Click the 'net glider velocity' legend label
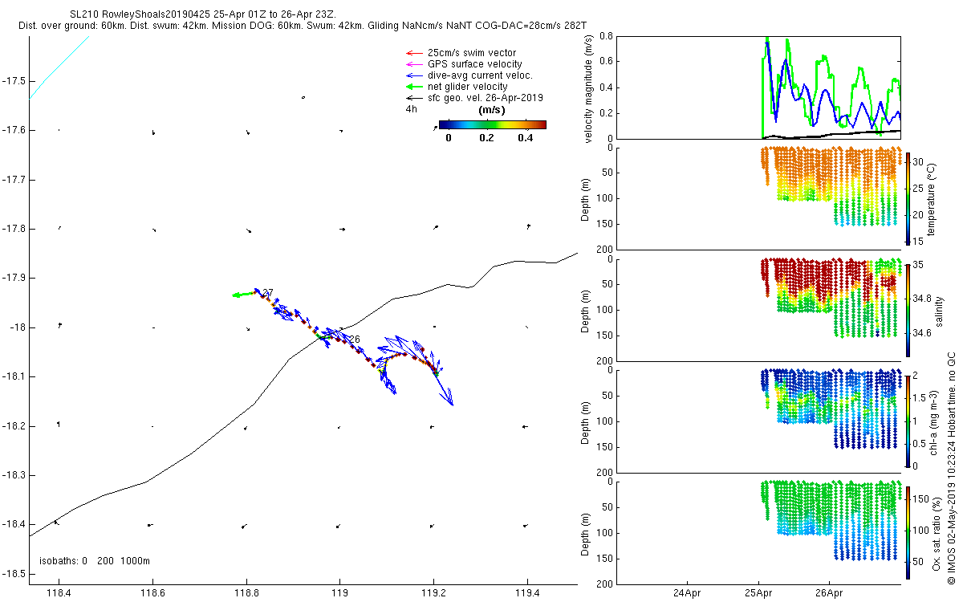 coord(468,86)
